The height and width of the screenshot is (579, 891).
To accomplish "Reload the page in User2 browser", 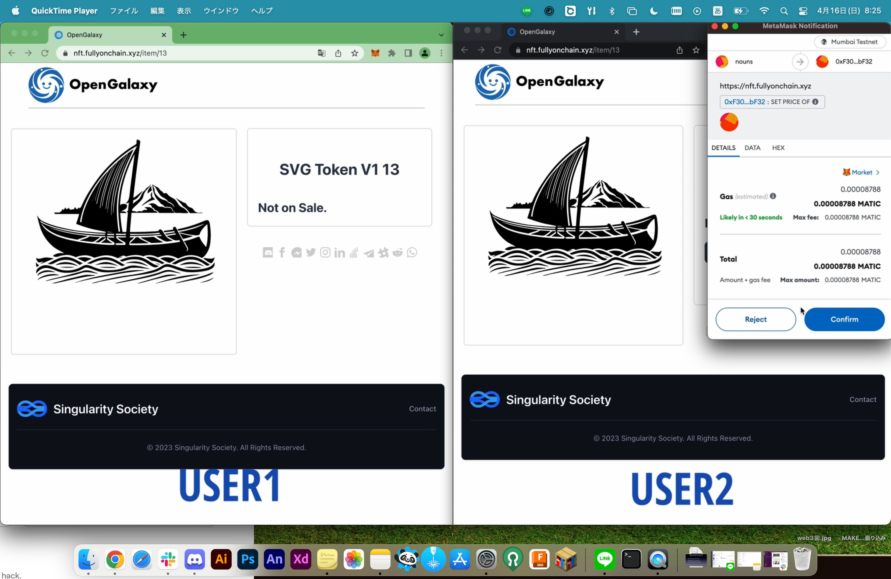I will pyautogui.click(x=498, y=50).
